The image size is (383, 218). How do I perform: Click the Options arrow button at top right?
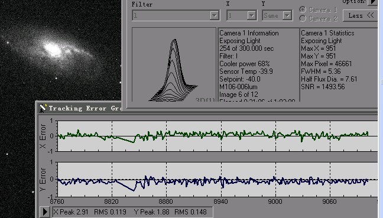(x=372, y=2)
